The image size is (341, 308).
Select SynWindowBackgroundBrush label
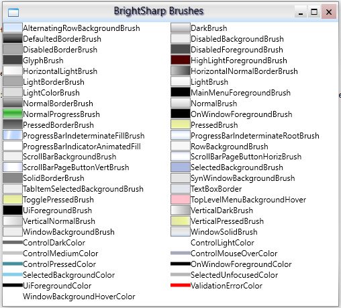(x=243, y=178)
